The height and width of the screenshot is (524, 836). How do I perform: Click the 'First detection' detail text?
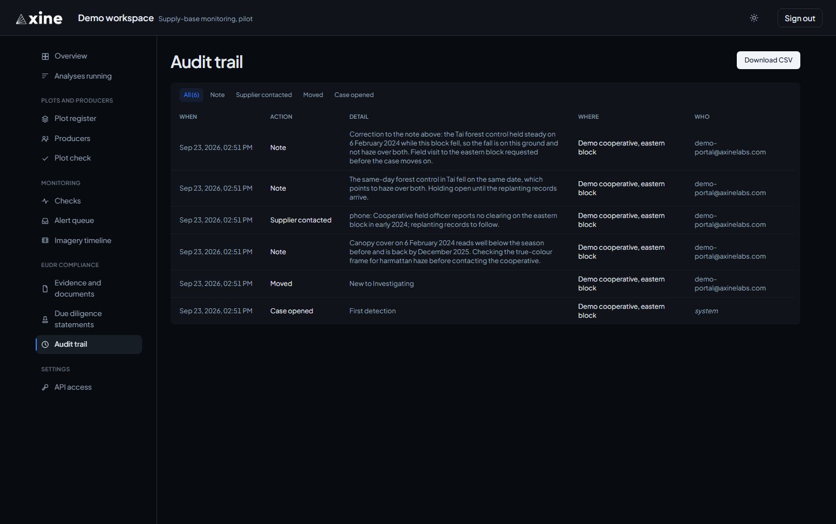(372, 311)
